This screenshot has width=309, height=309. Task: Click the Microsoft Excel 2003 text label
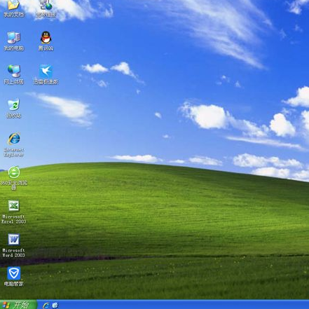click(x=14, y=219)
